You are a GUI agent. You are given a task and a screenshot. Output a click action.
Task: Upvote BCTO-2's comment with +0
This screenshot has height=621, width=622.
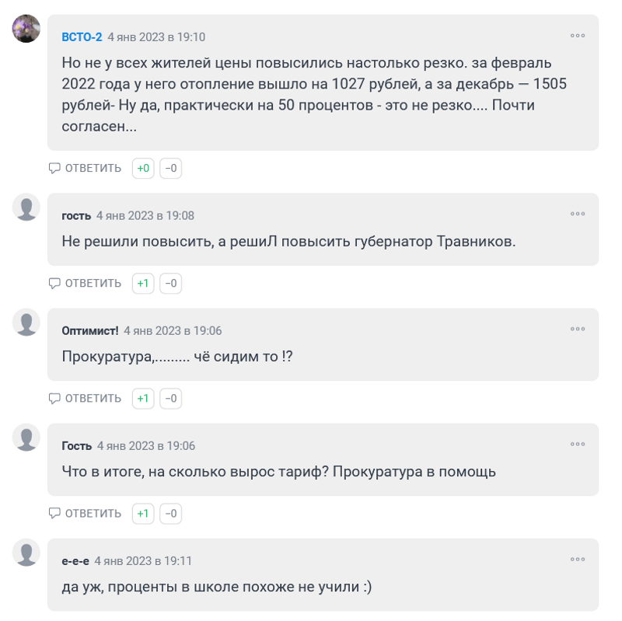143,168
